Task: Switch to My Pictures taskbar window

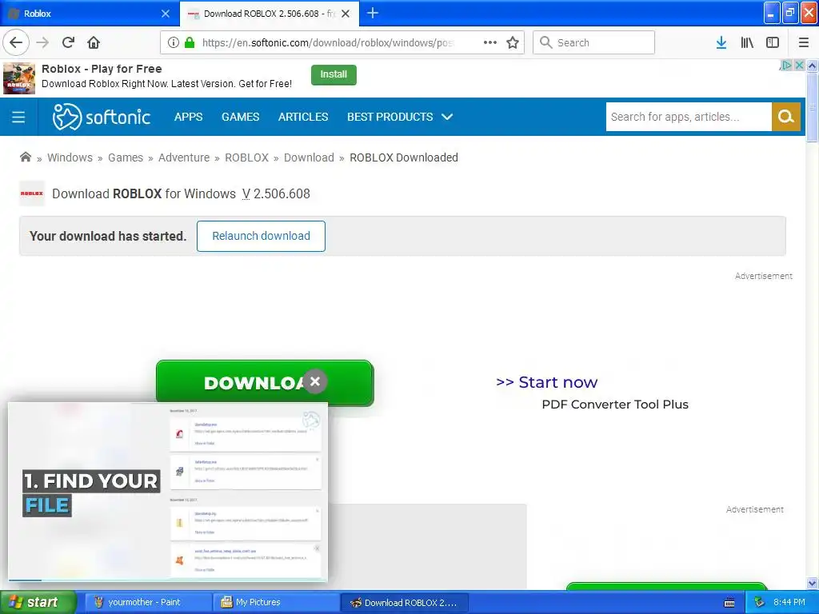Action: click(x=276, y=603)
